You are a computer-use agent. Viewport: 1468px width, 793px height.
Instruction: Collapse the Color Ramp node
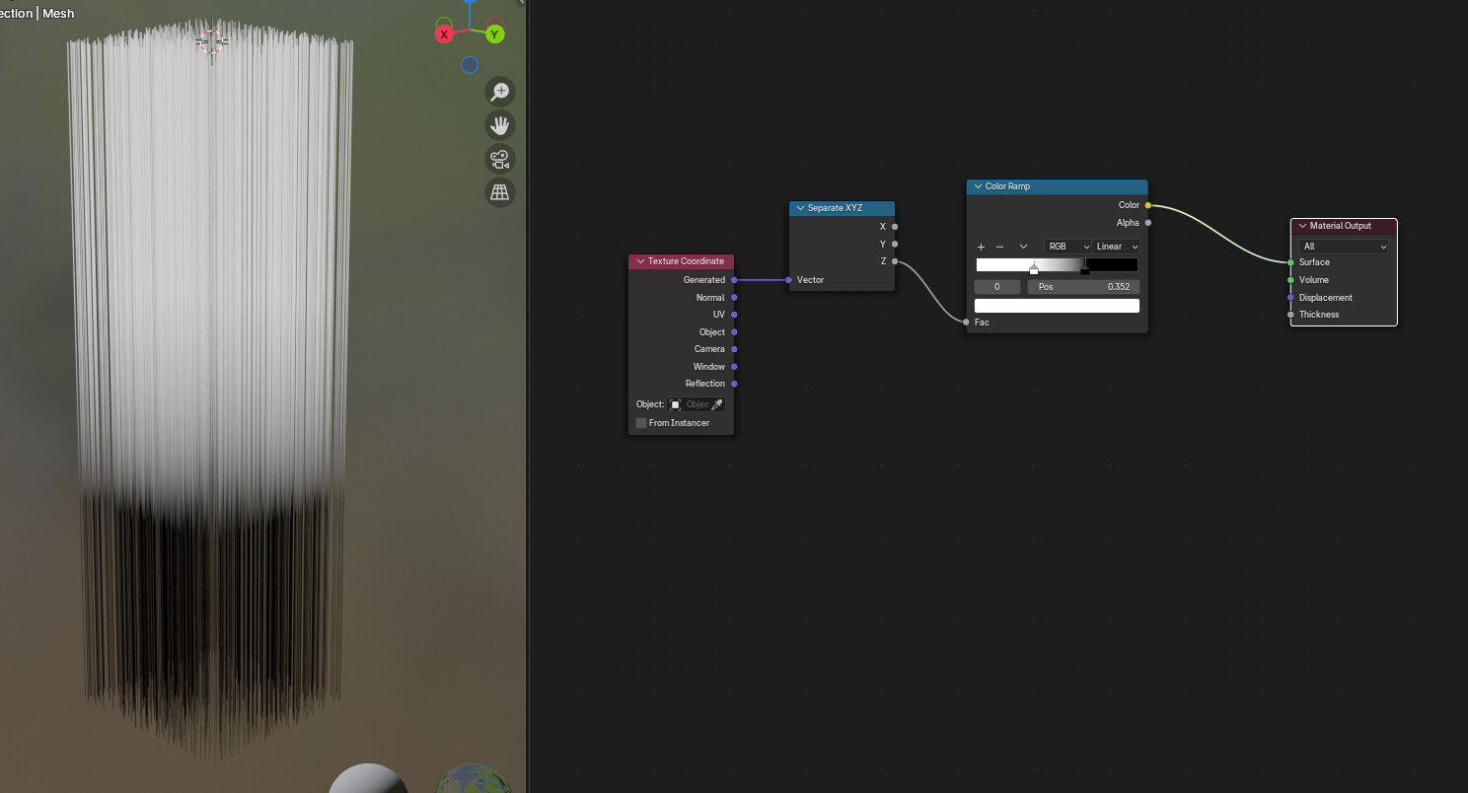click(978, 186)
